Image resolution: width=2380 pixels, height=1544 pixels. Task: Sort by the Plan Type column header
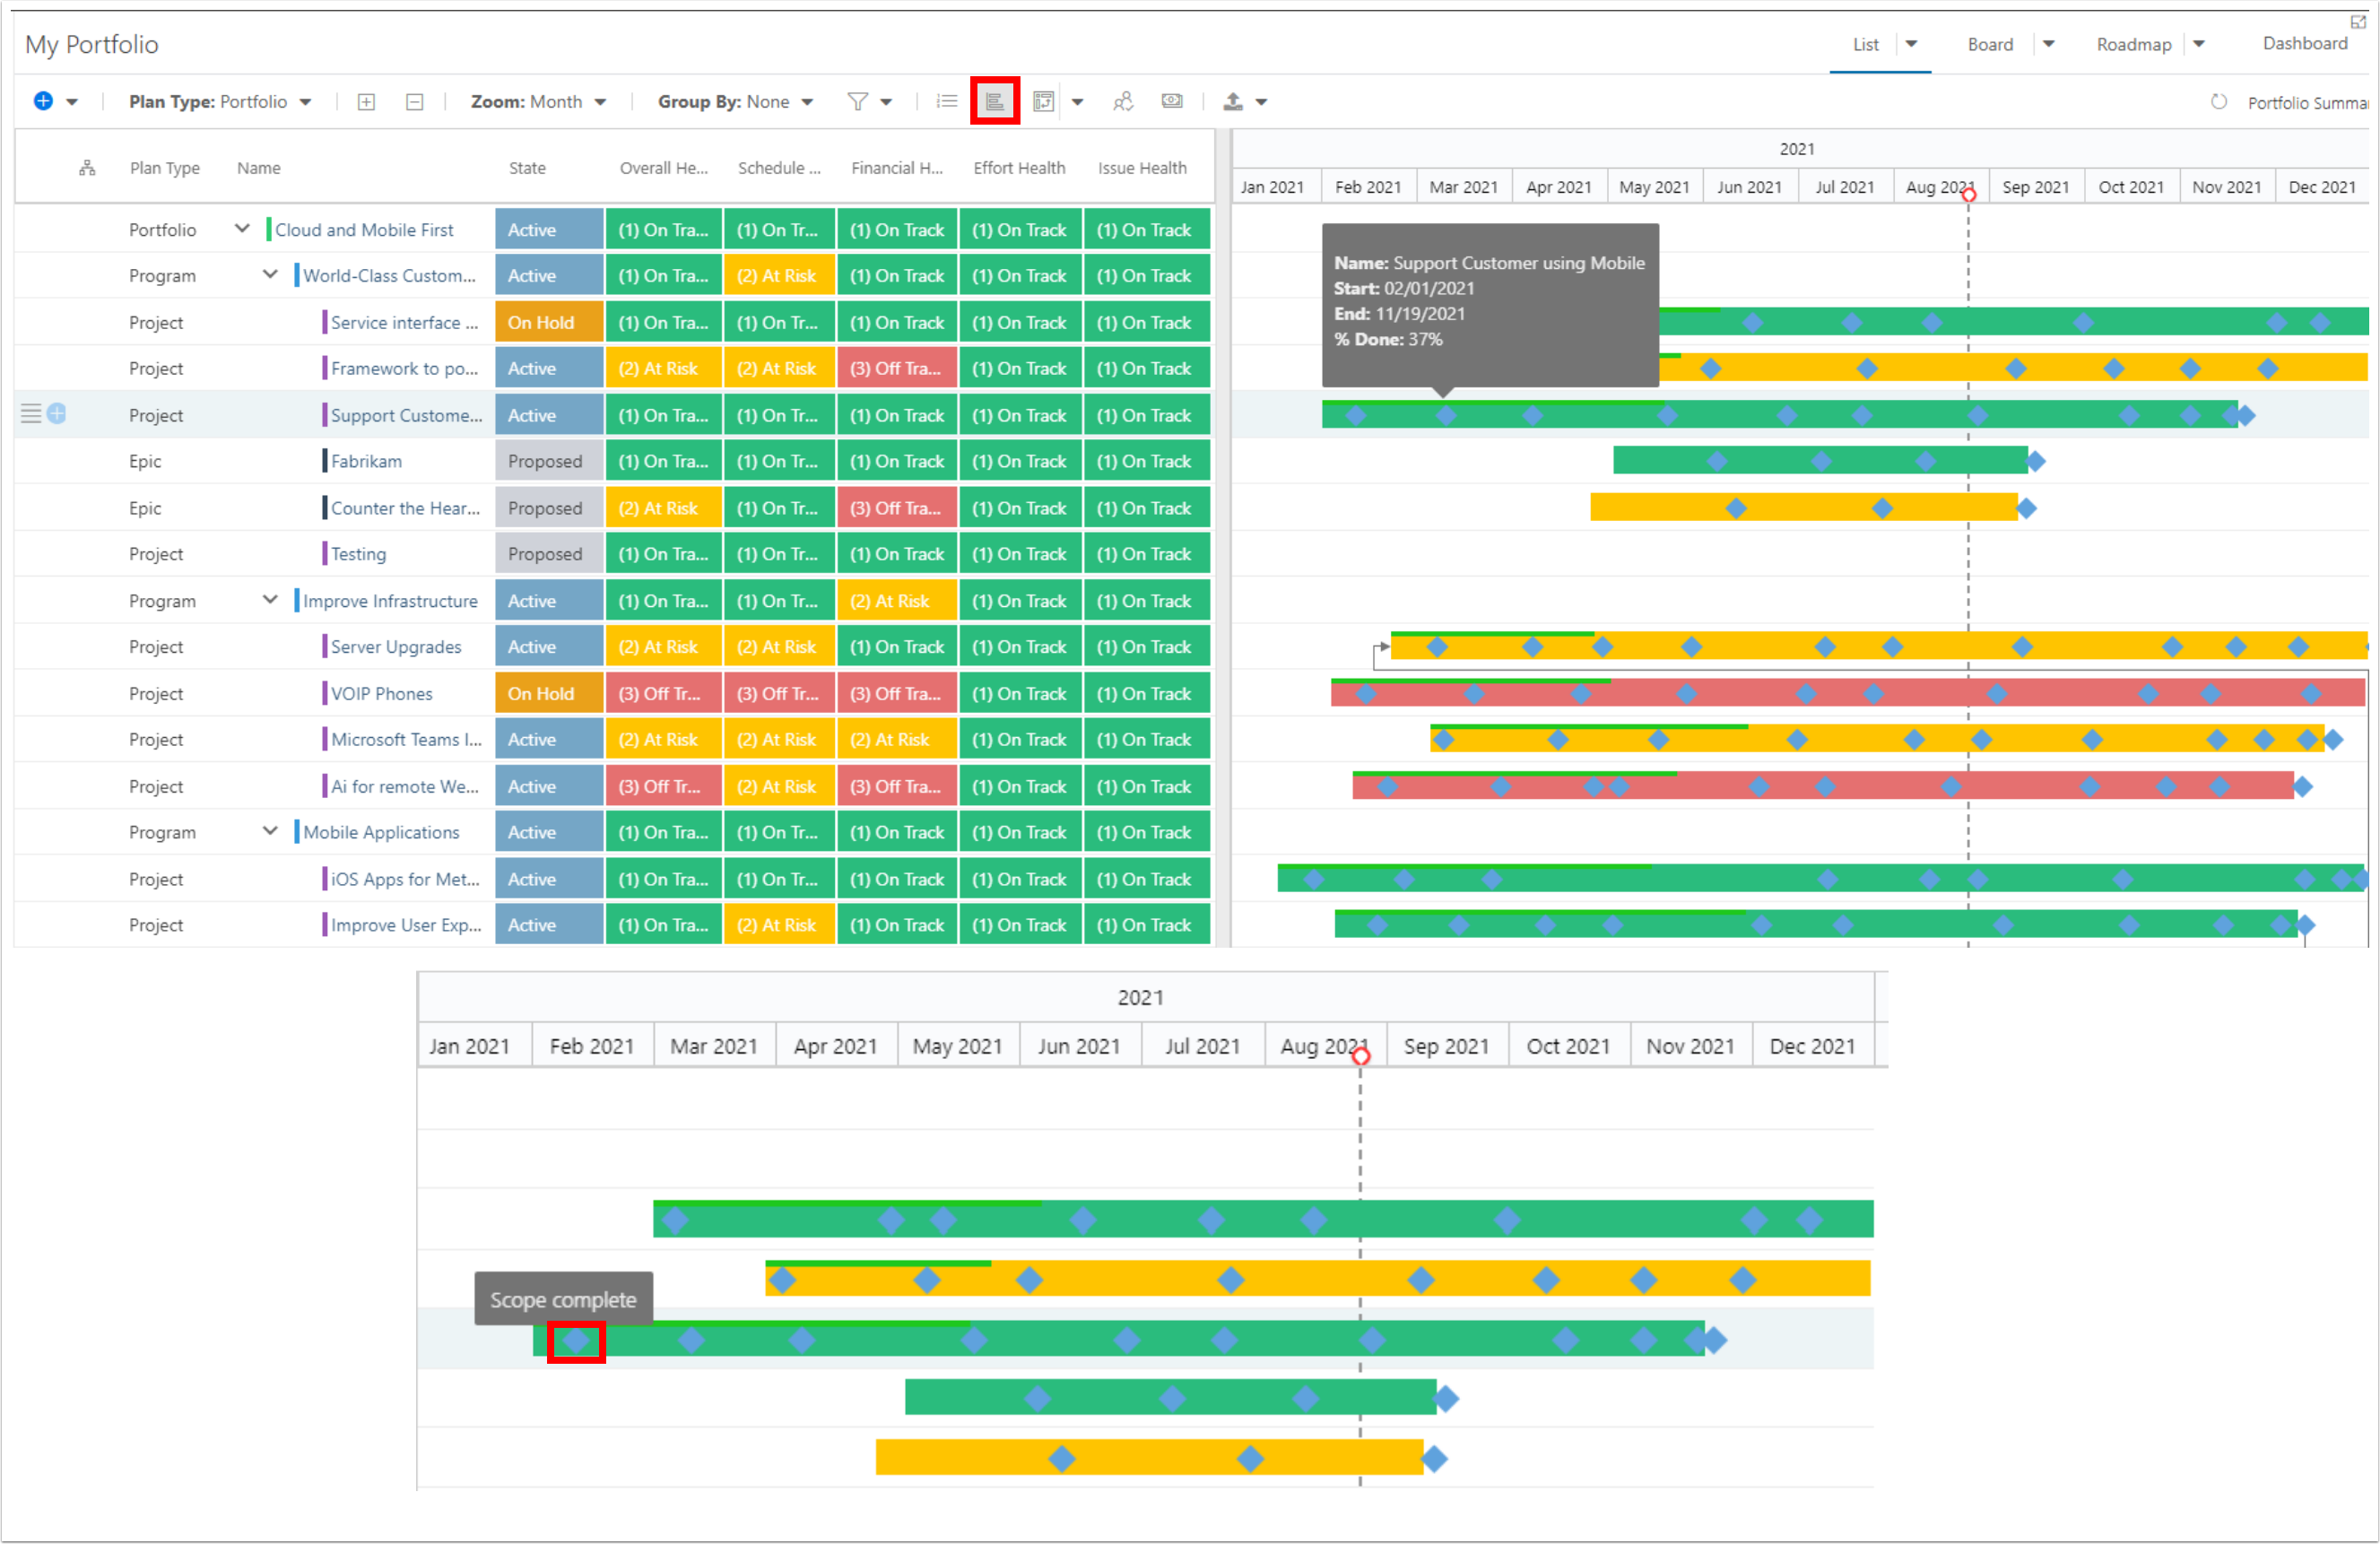click(x=165, y=168)
